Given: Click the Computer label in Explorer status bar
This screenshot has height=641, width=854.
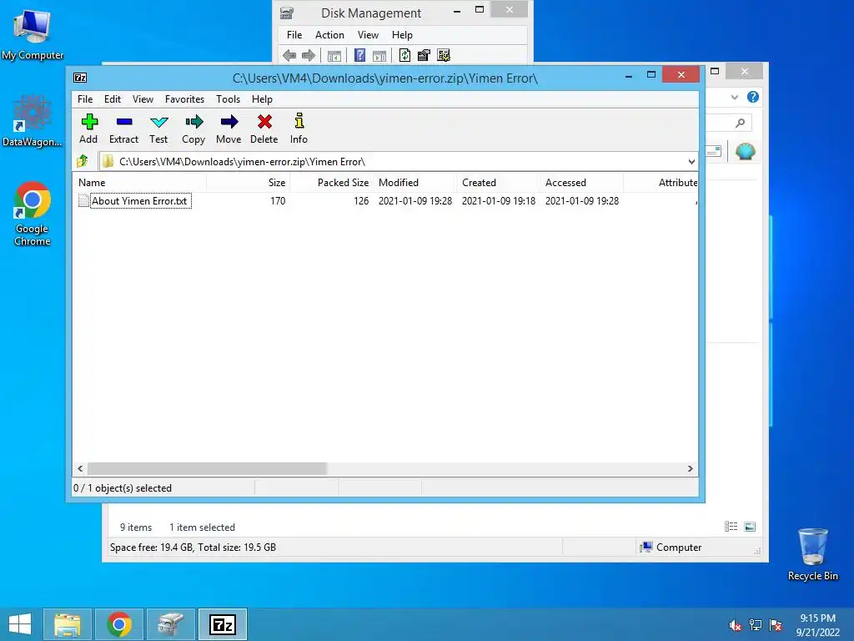Looking at the screenshot, I should [x=679, y=548].
